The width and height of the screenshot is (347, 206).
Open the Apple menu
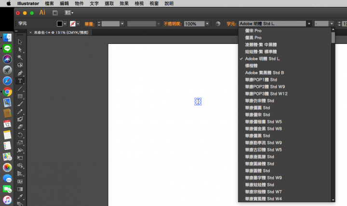point(9,3)
